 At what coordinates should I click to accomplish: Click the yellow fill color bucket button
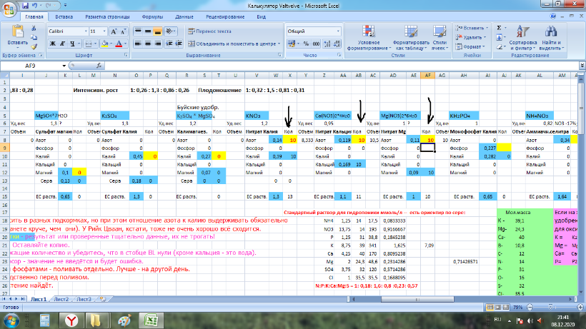click(x=104, y=44)
